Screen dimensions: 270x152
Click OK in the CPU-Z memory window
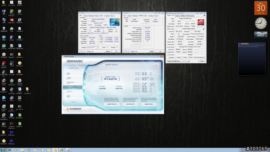tap(160, 52)
